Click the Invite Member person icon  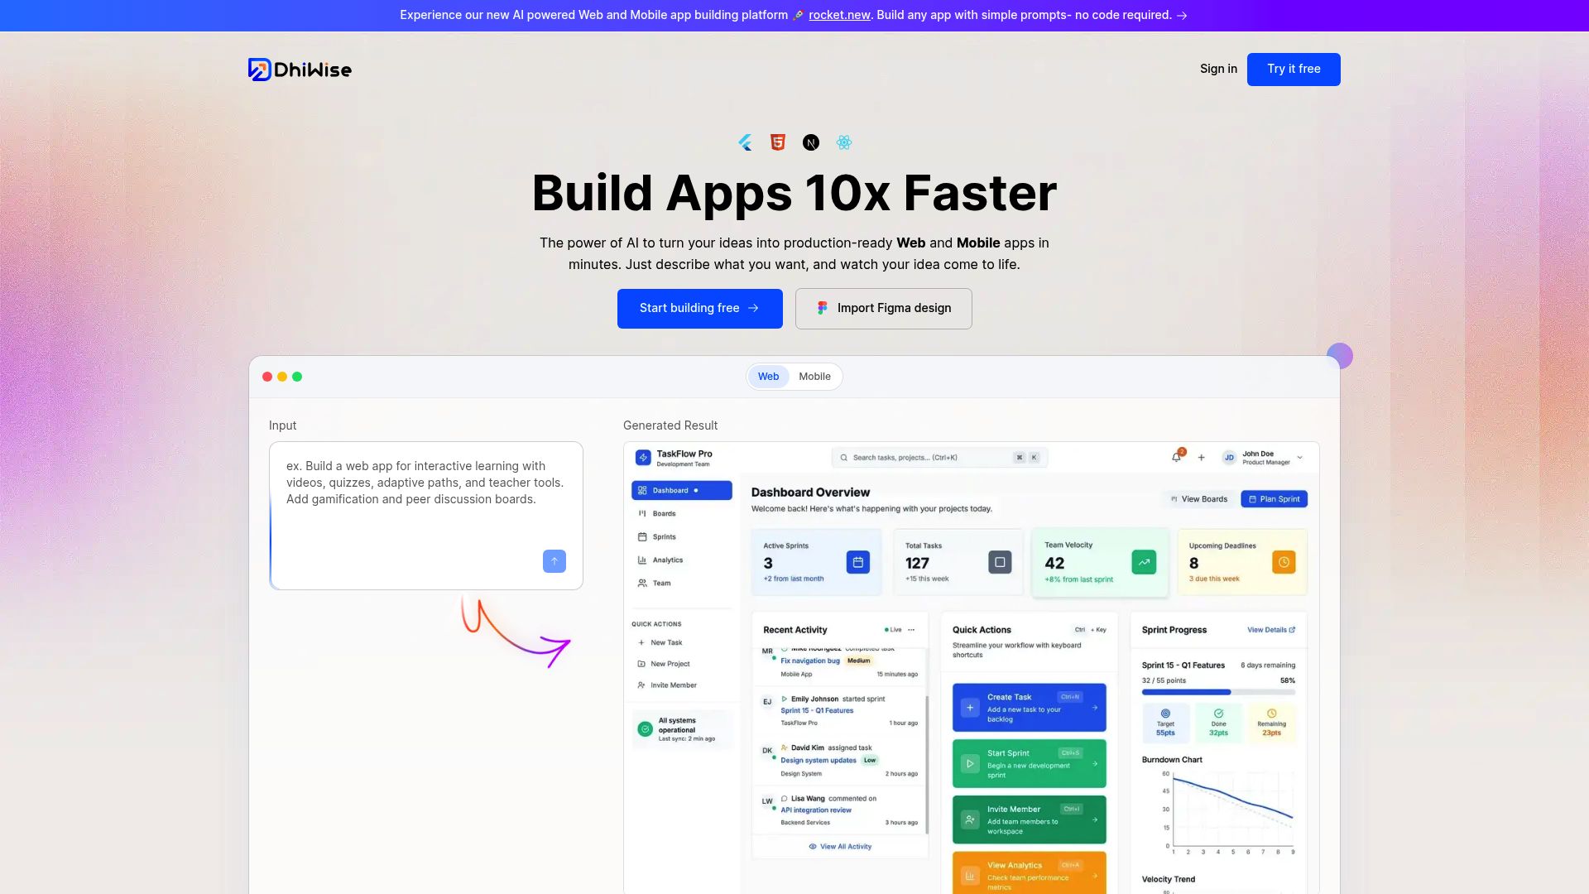pyautogui.click(x=970, y=819)
